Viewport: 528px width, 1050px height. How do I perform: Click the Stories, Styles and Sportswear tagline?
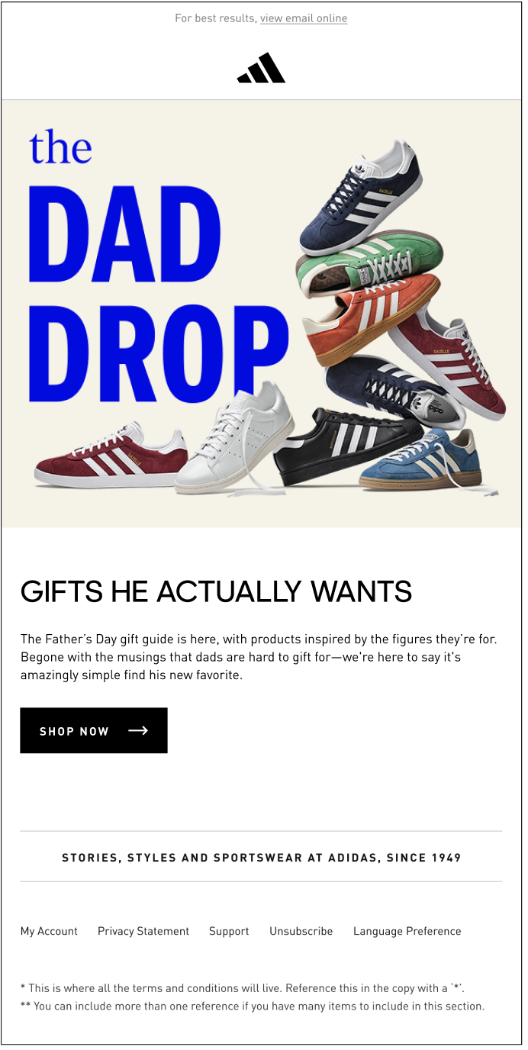tap(261, 858)
